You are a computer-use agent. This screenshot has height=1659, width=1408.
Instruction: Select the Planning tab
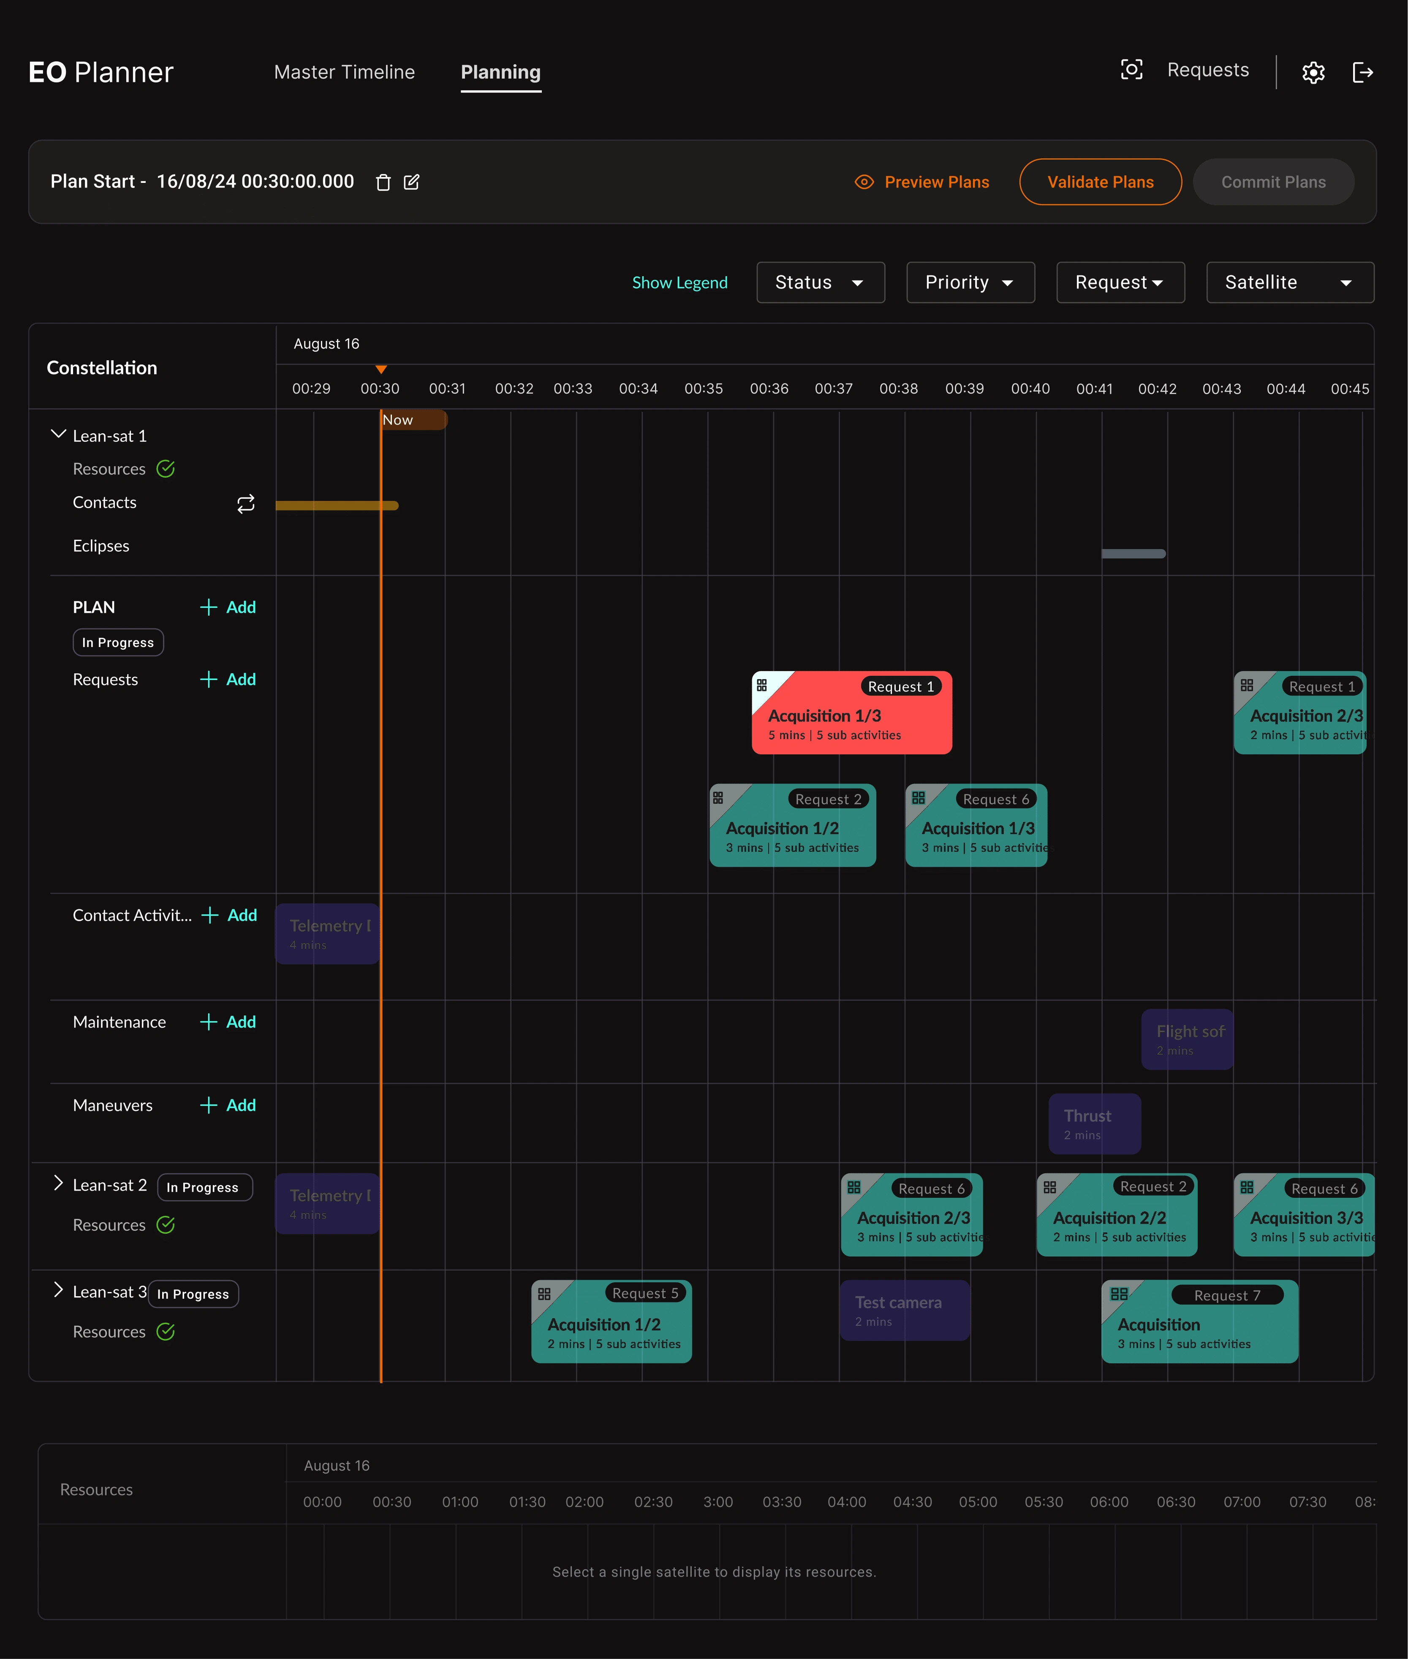(500, 73)
